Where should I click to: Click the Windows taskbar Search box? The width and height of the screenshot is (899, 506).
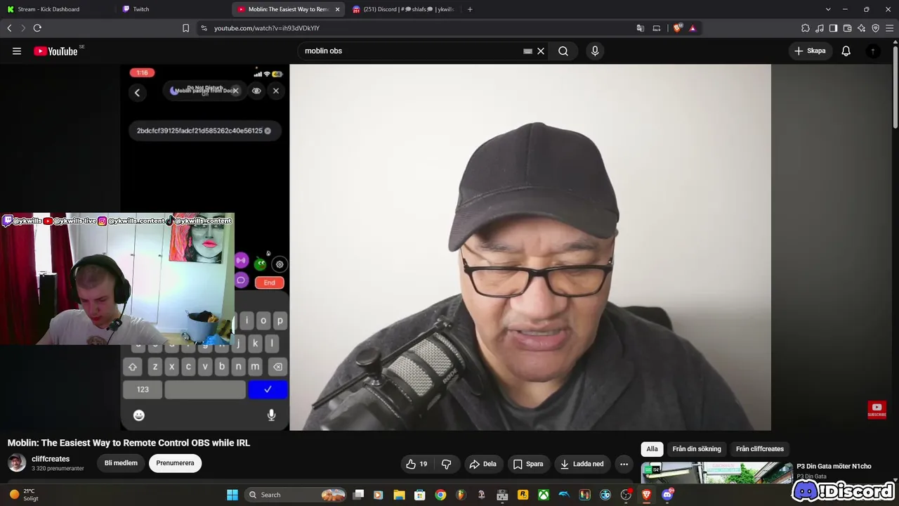tap(296, 495)
